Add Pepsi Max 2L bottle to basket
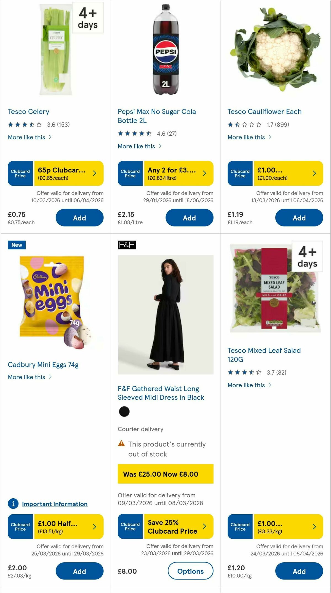The width and height of the screenshot is (331, 593). tap(189, 218)
